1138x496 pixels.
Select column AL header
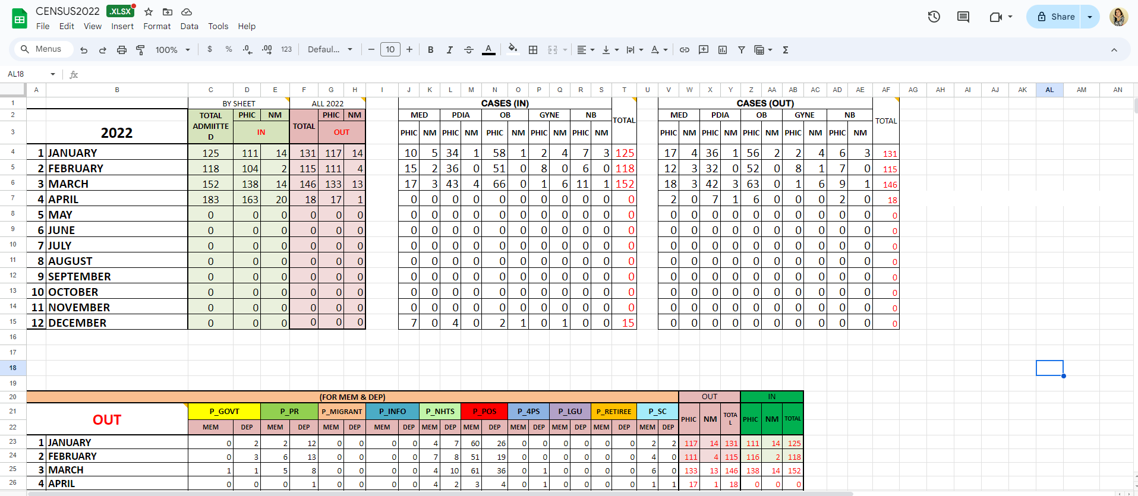click(x=1049, y=90)
